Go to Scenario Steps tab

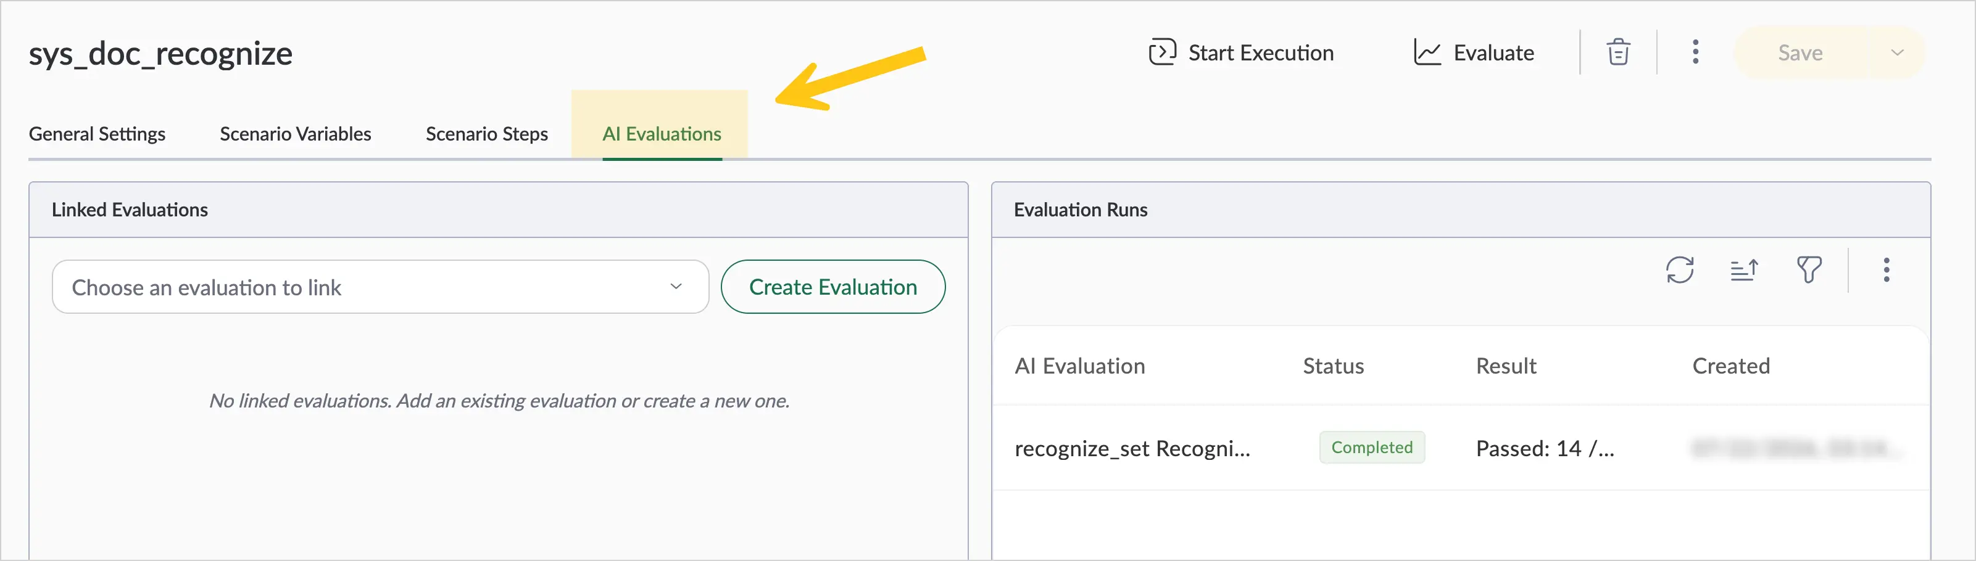click(487, 134)
